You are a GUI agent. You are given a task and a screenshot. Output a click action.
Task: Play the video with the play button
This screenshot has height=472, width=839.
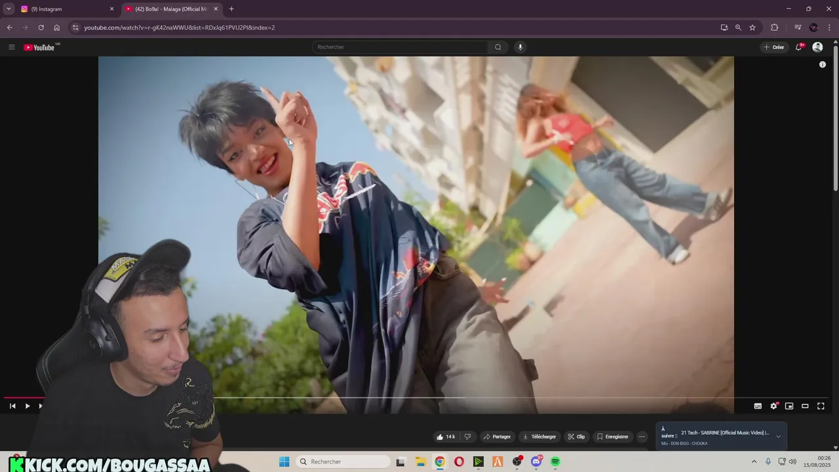click(x=27, y=406)
